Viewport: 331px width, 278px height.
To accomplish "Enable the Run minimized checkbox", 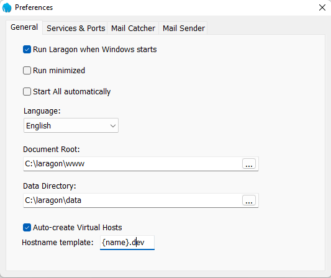I will pyautogui.click(x=27, y=71).
